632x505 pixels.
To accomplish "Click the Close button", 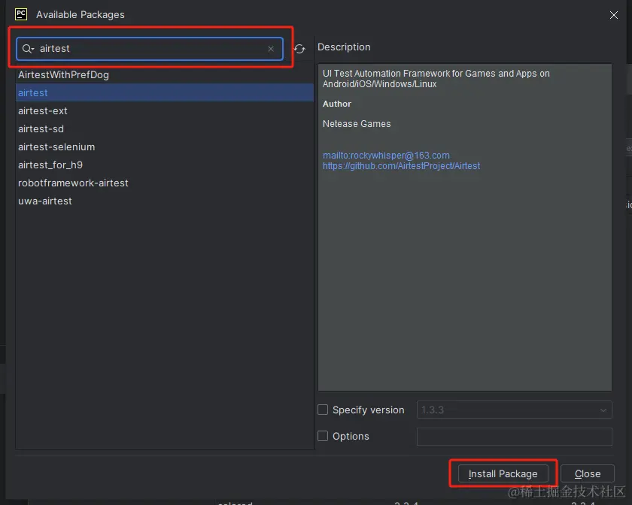I will click(588, 473).
